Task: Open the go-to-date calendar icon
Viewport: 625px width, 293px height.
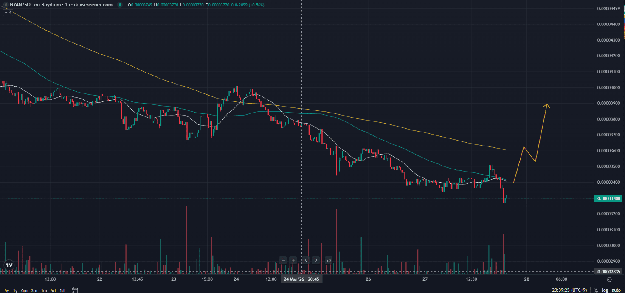Action: point(75,290)
